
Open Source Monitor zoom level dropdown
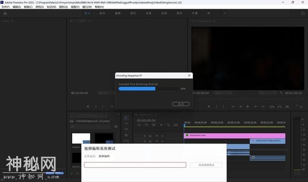[106, 93]
